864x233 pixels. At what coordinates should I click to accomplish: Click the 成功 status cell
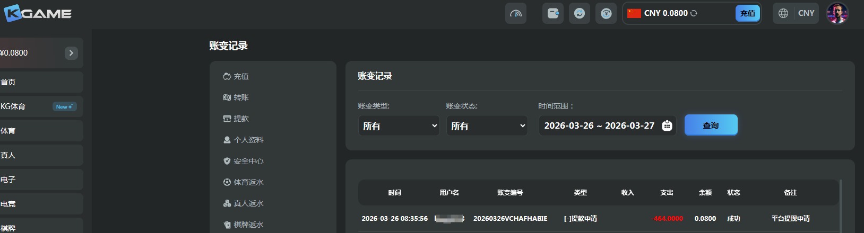coord(733,218)
